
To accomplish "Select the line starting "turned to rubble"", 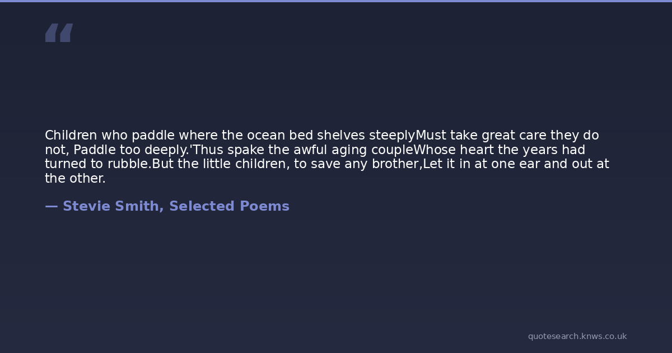I will coord(326,164).
